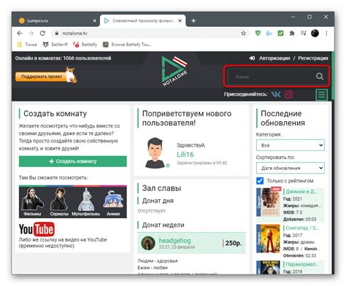Screen dimensions: 346x286
Task: Select the Мультфильмы category image
Action: (x=86, y=202)
